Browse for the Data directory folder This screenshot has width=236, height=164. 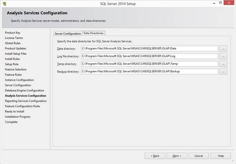223,49
